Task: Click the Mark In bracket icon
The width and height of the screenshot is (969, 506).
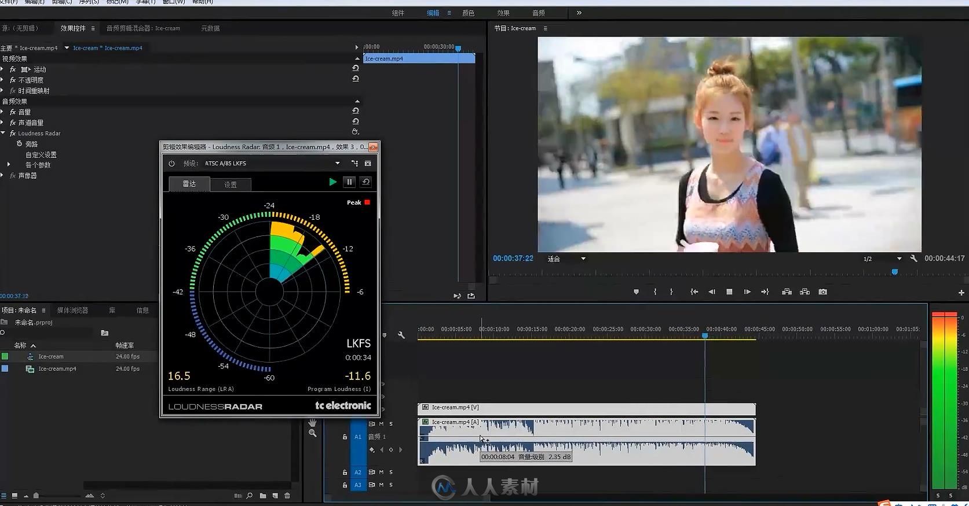Action: pos(655,292)
